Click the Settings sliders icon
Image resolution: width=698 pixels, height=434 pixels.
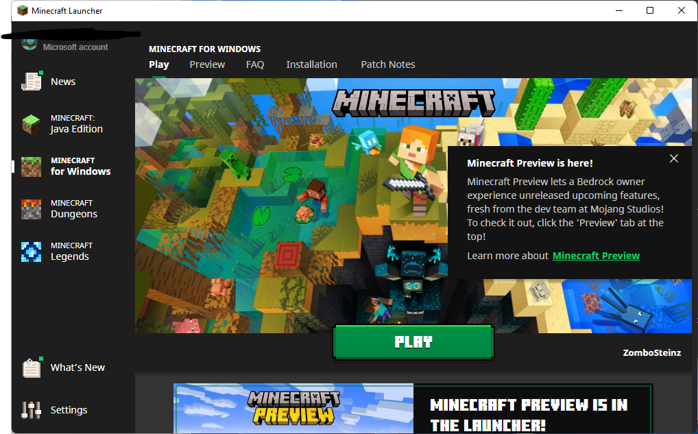pos(31,410)
